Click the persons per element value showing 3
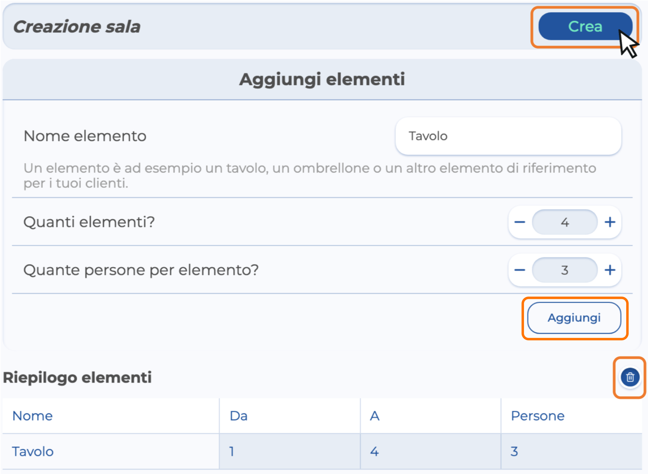Screen dimensions: 648x474 coord(565,270)
